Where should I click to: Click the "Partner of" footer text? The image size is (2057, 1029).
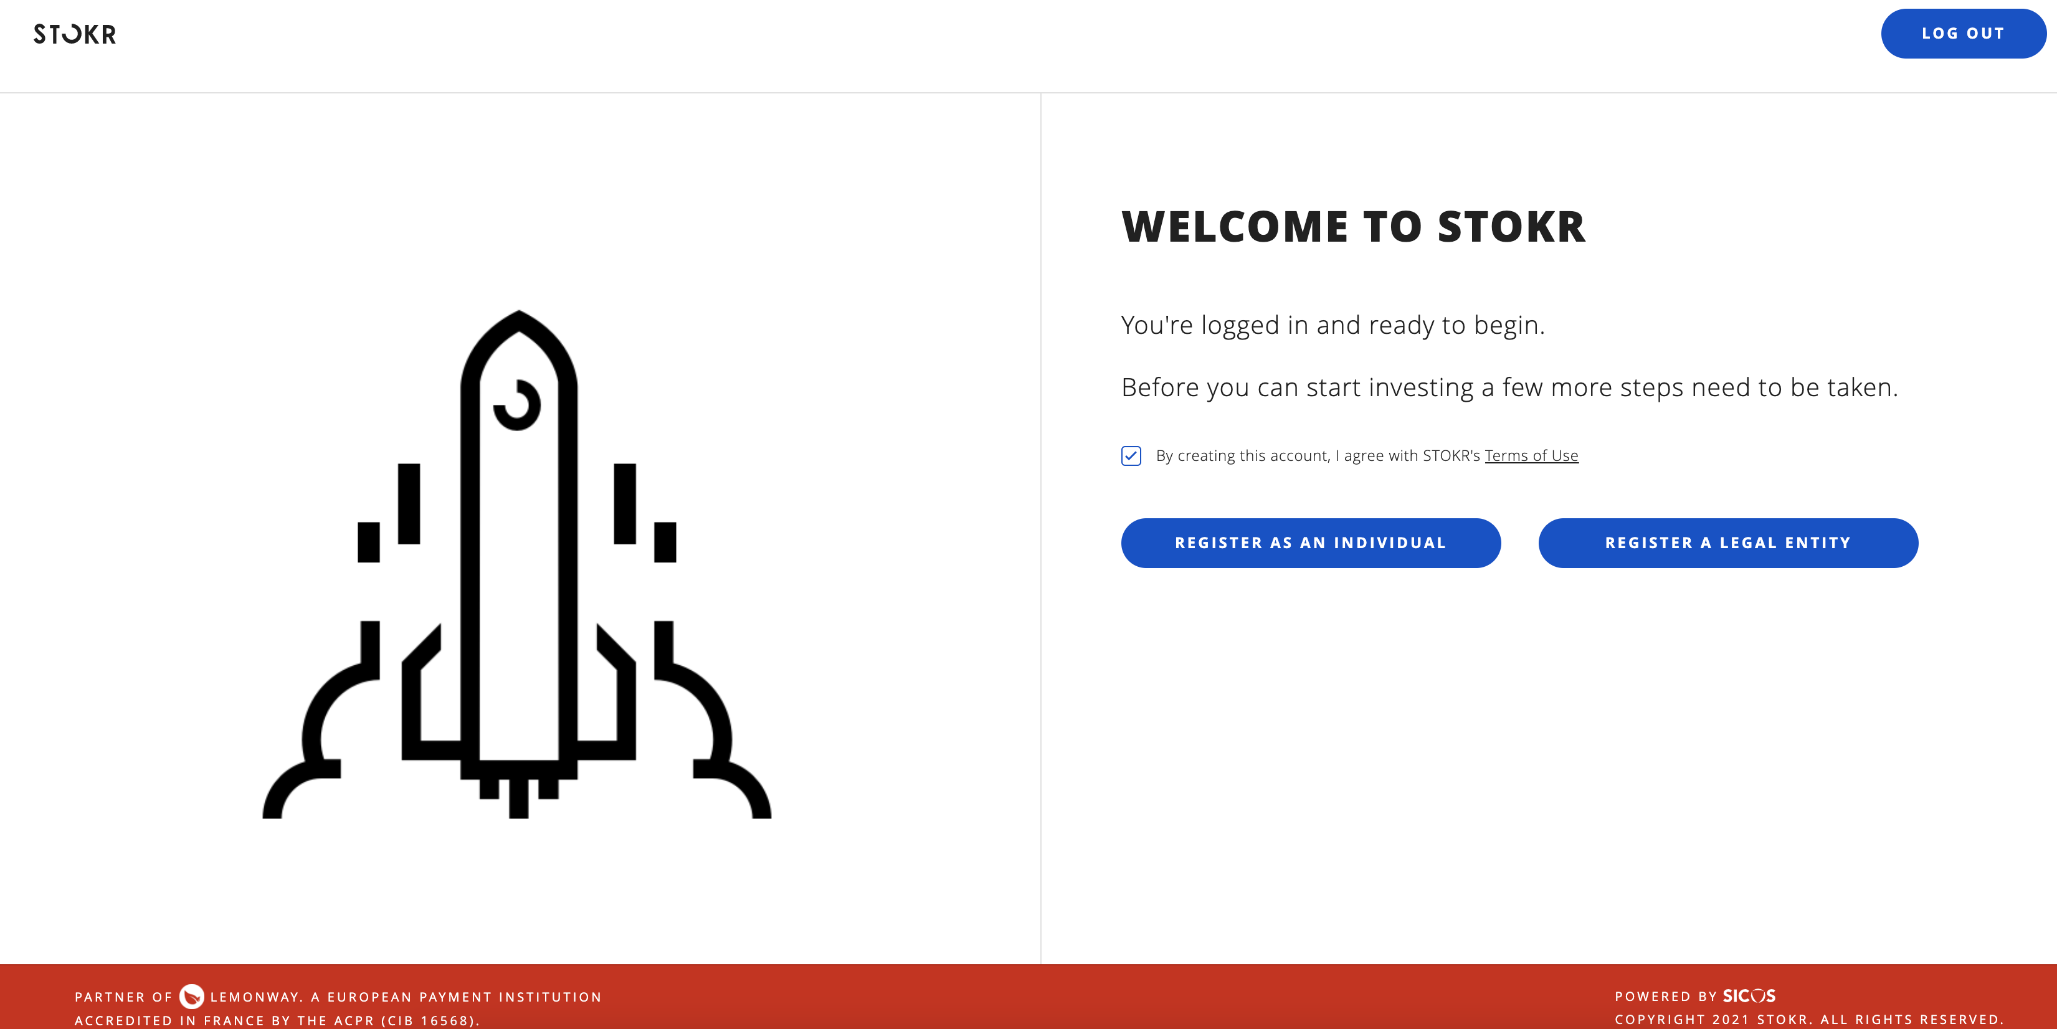click(x=124, y=997)
